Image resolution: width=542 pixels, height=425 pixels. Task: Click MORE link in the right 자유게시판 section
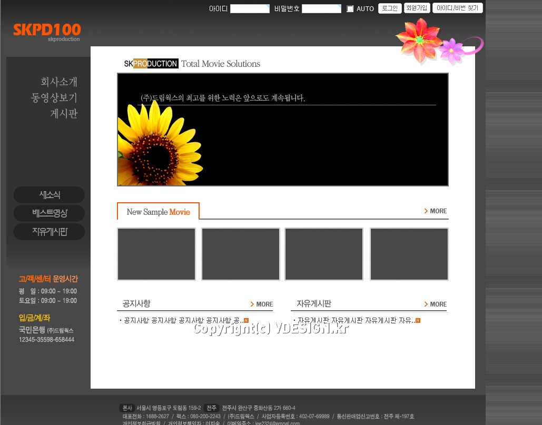tap(436, 304)
